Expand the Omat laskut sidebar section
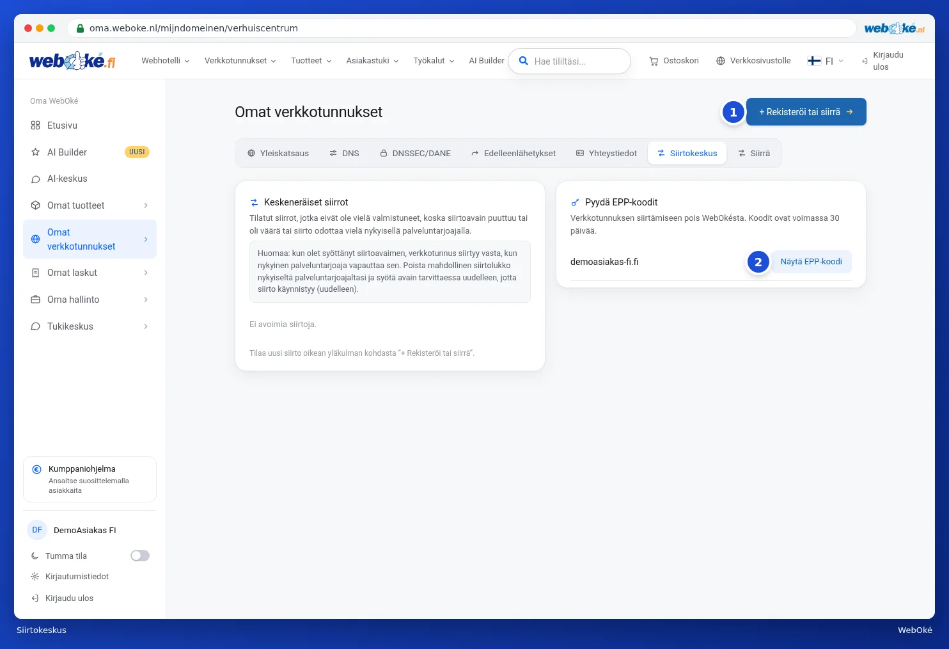The image size is (949, 649). [90, 273]
